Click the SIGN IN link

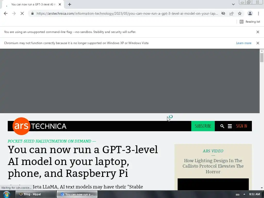[241, 126]
